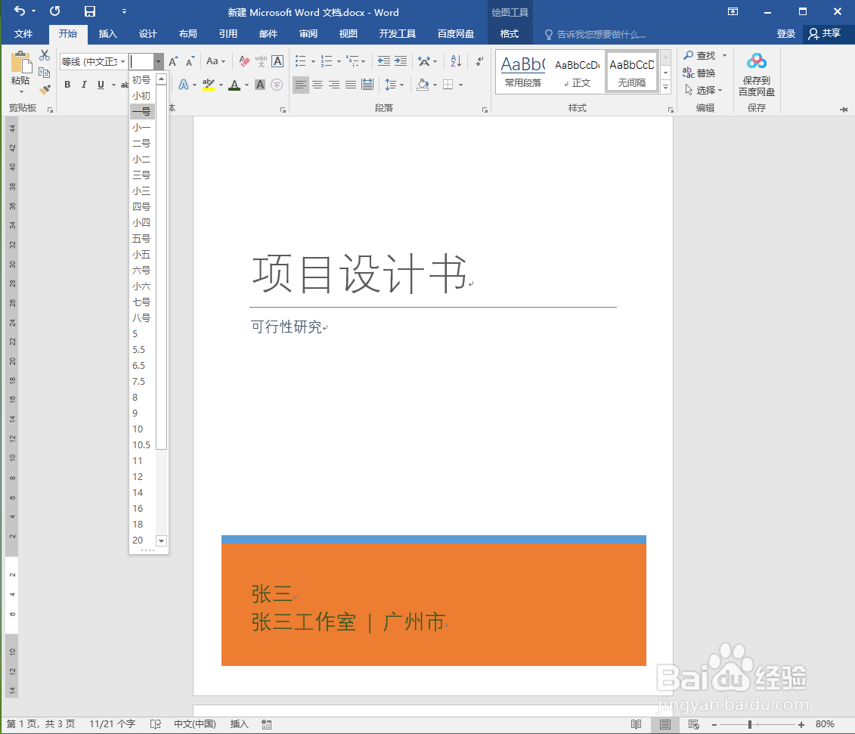
Task: Click the Italic formatting icon
Action: [x=84, y=84]
